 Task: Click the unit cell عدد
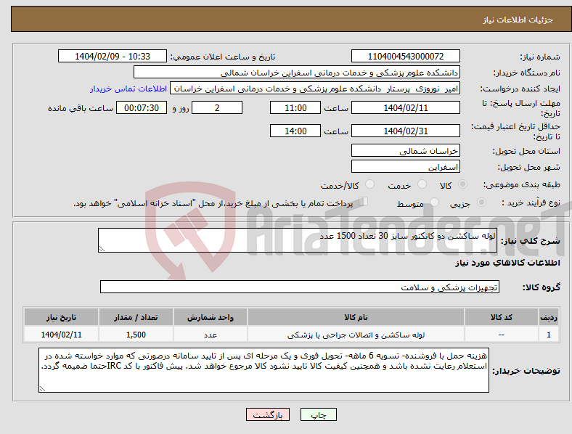coord(210,335)
